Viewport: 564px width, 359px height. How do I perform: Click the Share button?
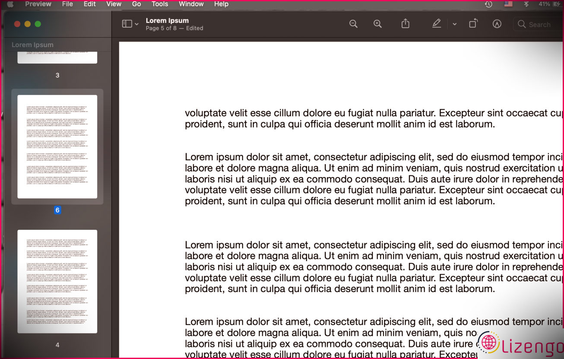coord(405,24)
